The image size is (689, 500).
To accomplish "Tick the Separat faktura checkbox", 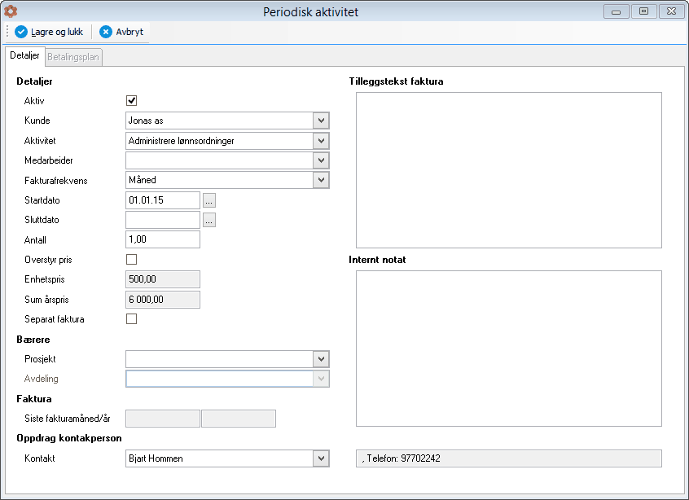I will [131, 319].
